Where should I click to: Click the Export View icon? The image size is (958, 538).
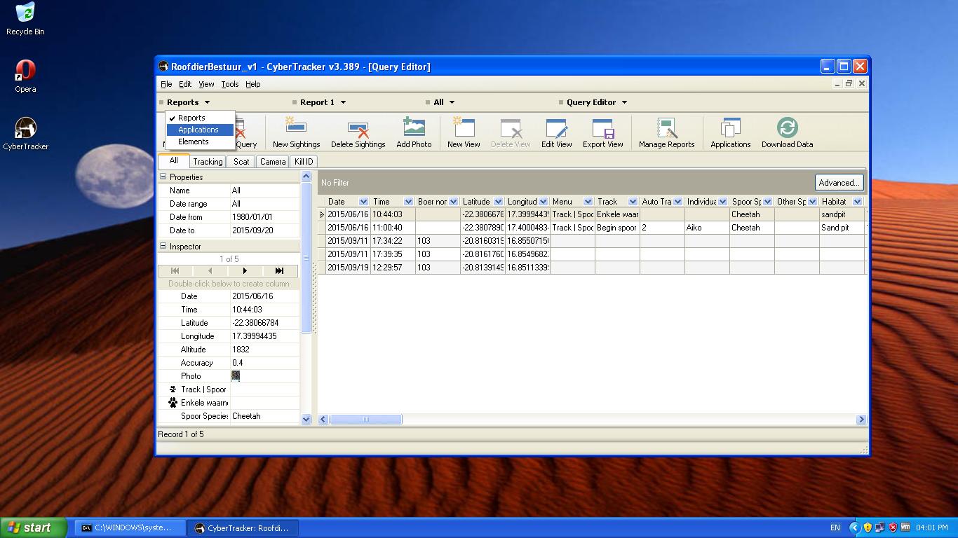click(x=602, y=133)
